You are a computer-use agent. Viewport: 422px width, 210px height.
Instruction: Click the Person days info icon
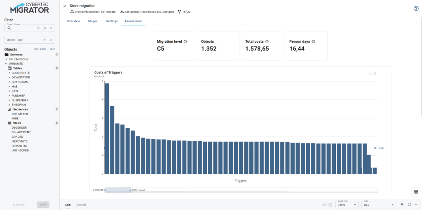(314, 42)
